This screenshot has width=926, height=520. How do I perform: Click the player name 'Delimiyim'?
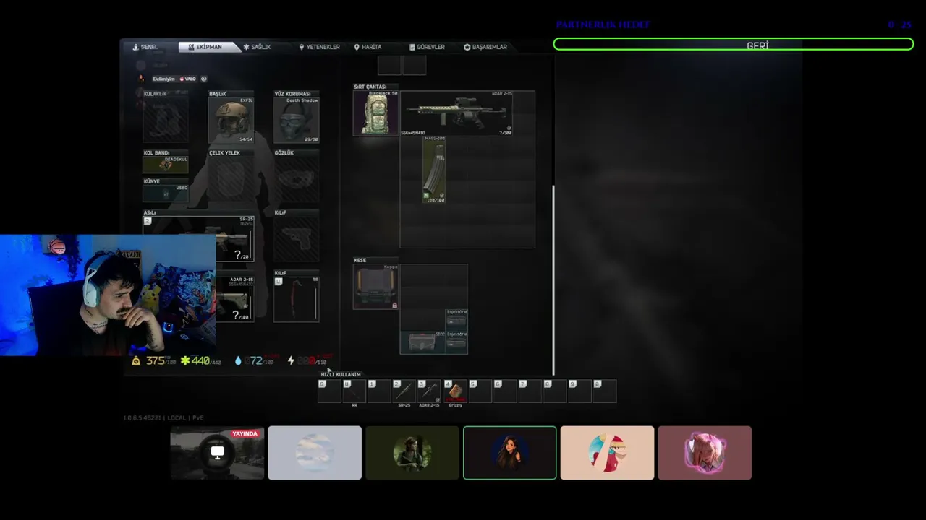[x=163, y=79]
